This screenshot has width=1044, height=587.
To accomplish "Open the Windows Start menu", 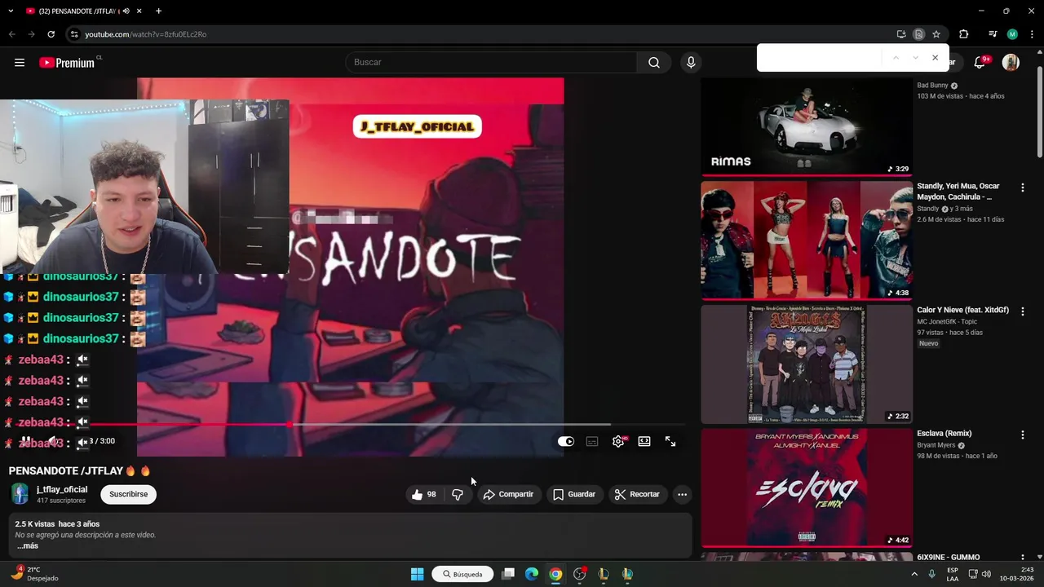I will click(x=417, y=574).
